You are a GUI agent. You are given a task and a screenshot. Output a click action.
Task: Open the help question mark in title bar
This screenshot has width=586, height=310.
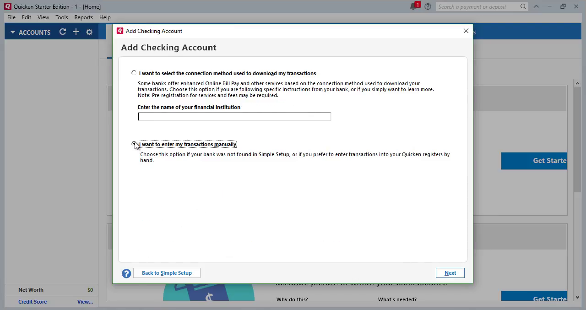(428, 6)
